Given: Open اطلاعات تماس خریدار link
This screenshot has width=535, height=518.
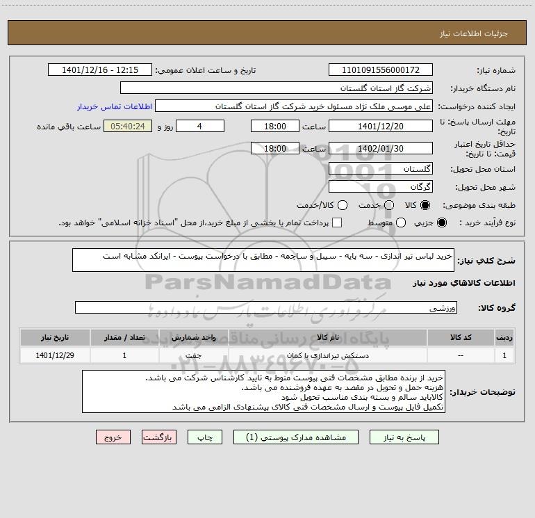Looking at the screenshot, I should coord(115,106).
